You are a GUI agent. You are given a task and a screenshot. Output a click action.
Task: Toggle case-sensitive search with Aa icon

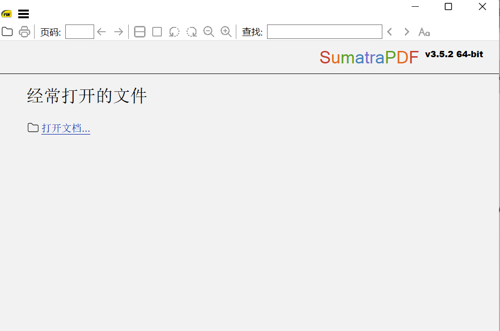click(x=424, y=32)
